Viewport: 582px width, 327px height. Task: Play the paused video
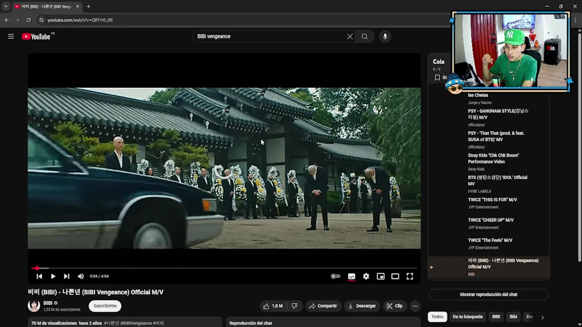tap(53, 276)
